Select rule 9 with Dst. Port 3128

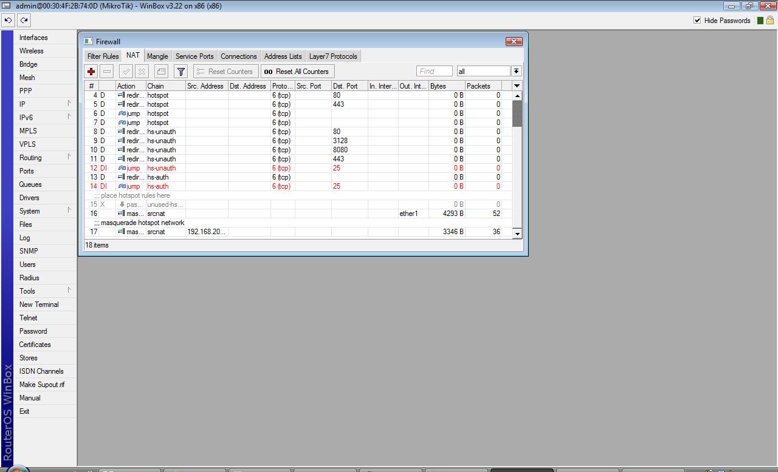pos(298,141)
